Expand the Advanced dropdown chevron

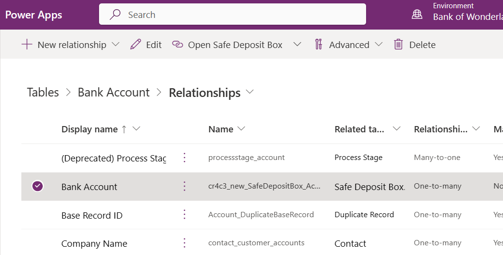pos(379,44)
